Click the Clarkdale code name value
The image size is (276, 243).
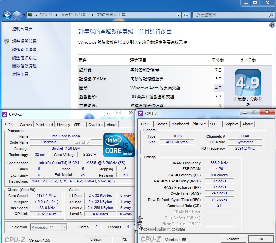click(x=49, y=142)
